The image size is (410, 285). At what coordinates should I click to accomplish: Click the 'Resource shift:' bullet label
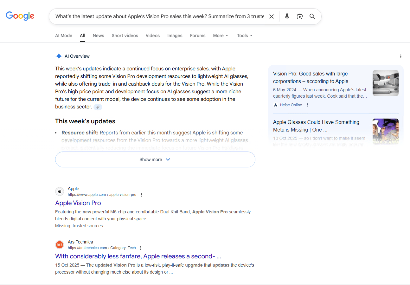click(x=80, y=133)
